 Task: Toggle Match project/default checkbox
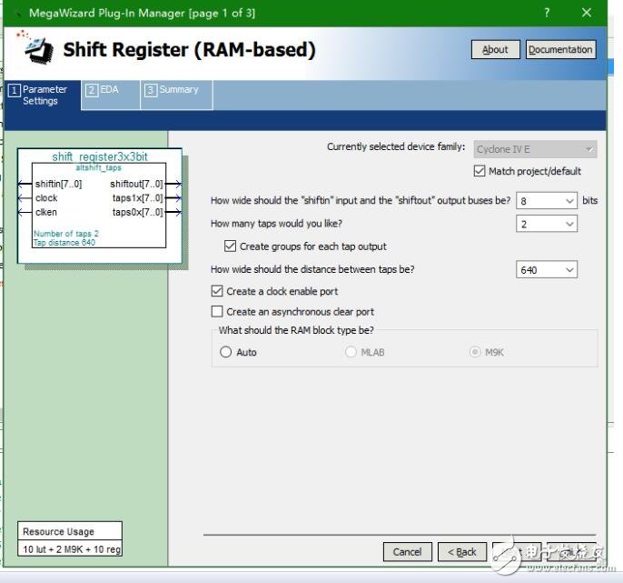480,171
